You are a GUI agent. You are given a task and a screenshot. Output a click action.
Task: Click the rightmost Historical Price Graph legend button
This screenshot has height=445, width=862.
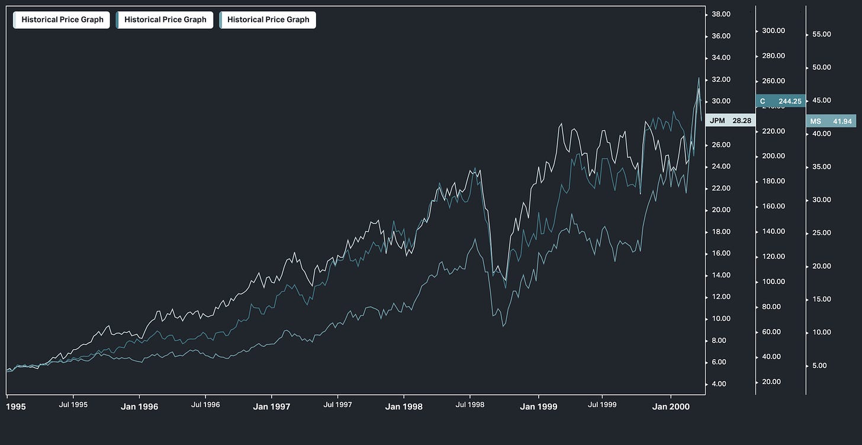[268, 20]
